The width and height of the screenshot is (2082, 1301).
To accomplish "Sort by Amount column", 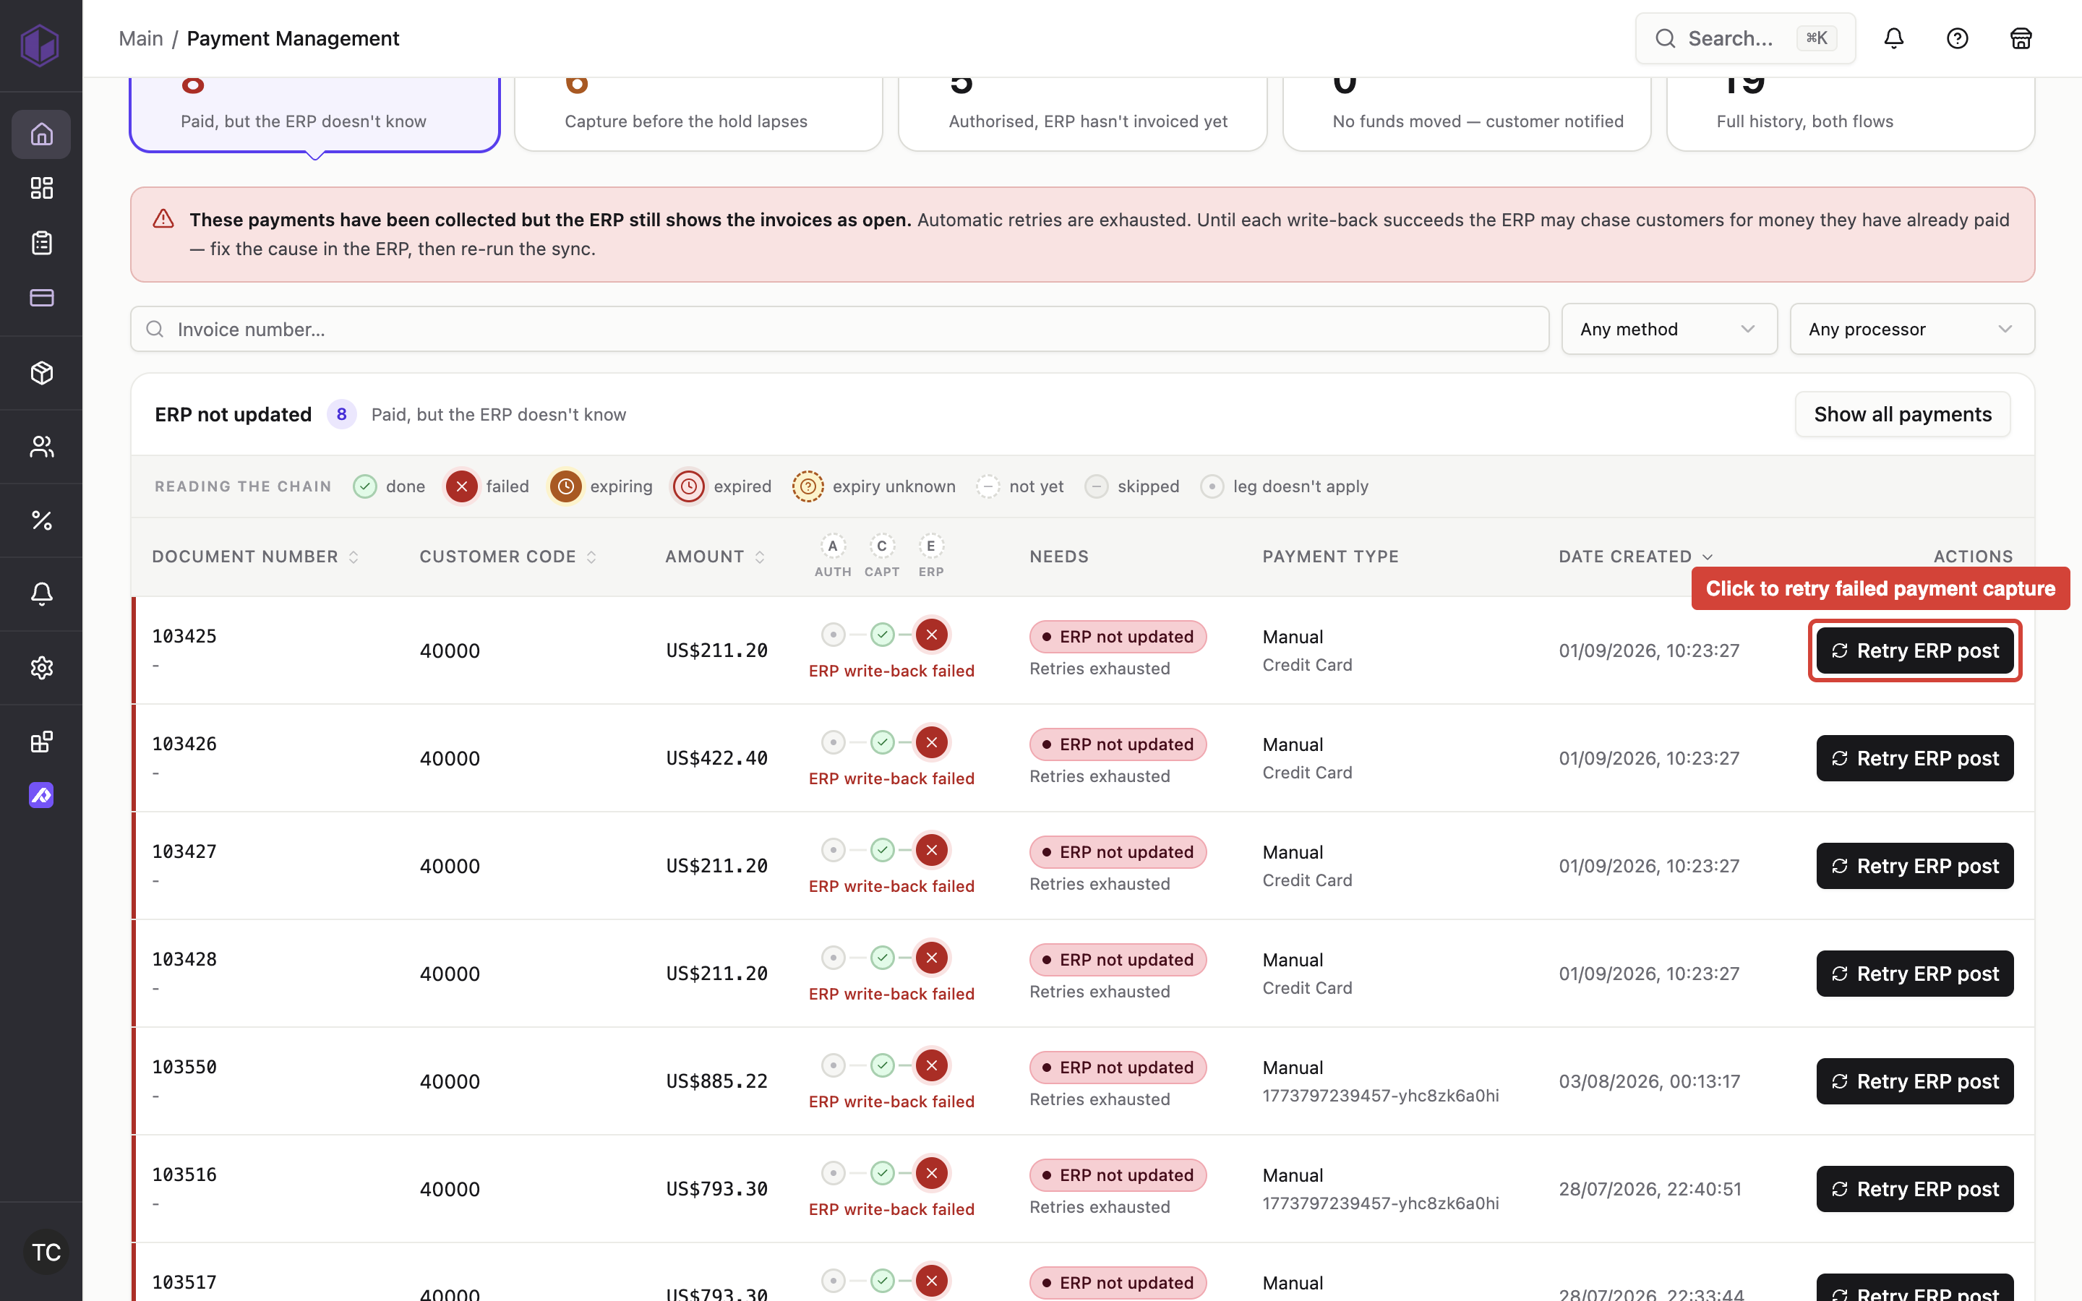I will click(x=715, y=557).
